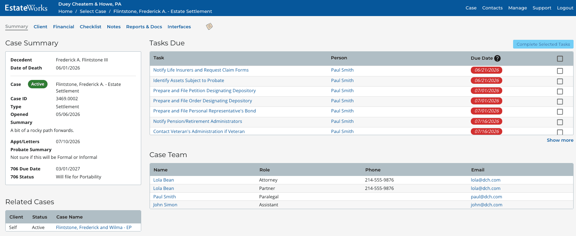
Task: Go to Home breadcrumb link
Action: click(65, 11)
